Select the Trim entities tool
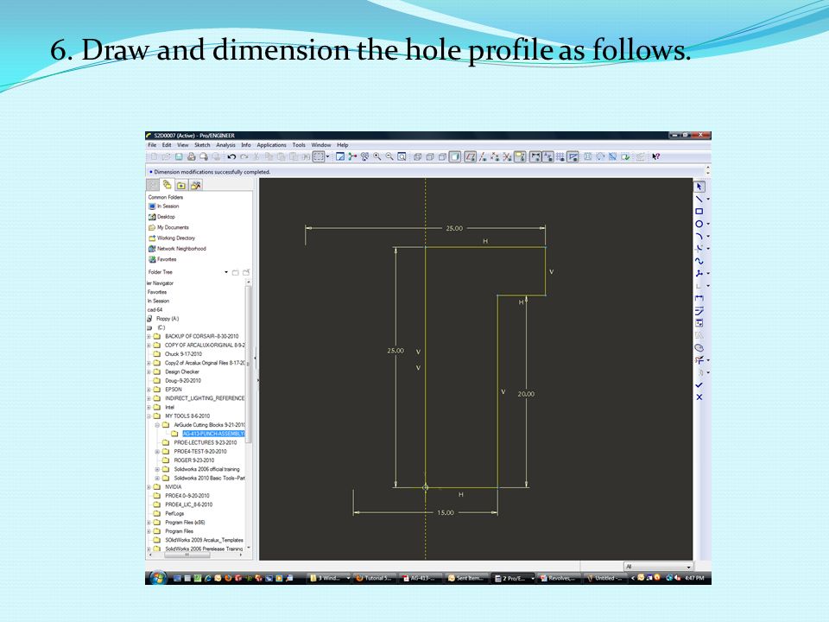Image resolution: width=829 pixels, height=622 pixels. tap(699, 360)
